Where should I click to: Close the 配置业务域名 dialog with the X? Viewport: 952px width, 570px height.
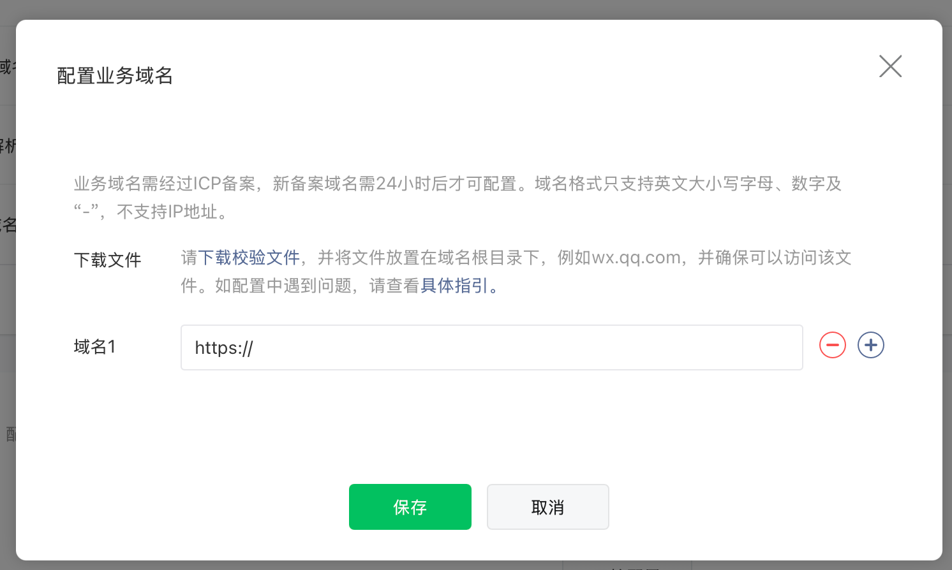pos(890,66)
